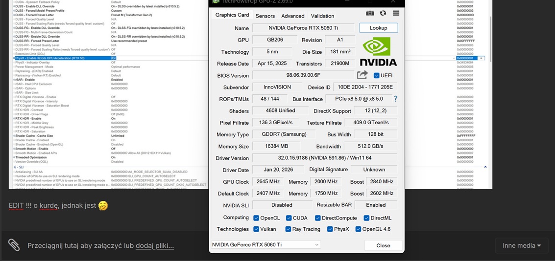This screenshot has width=555, height=261.
Task: Click the Memory Type value GDDR7 (Samsung)
Action: click(284, 134)
